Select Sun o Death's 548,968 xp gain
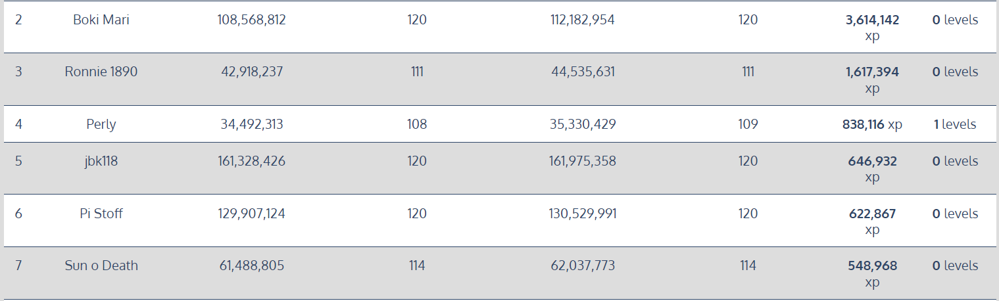Viewport: 999px width, 301px height. (x=872, y=273)
